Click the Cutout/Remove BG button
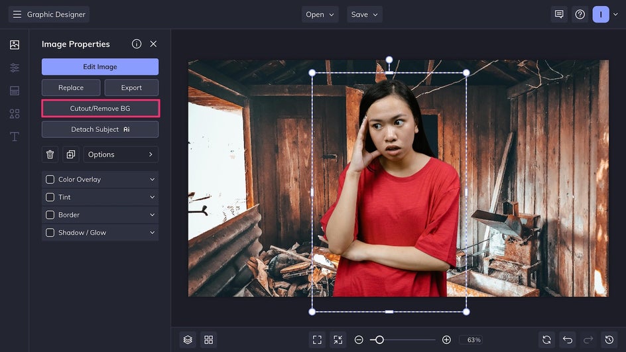This screenshot has width=626, height=352. coord(100,108)
